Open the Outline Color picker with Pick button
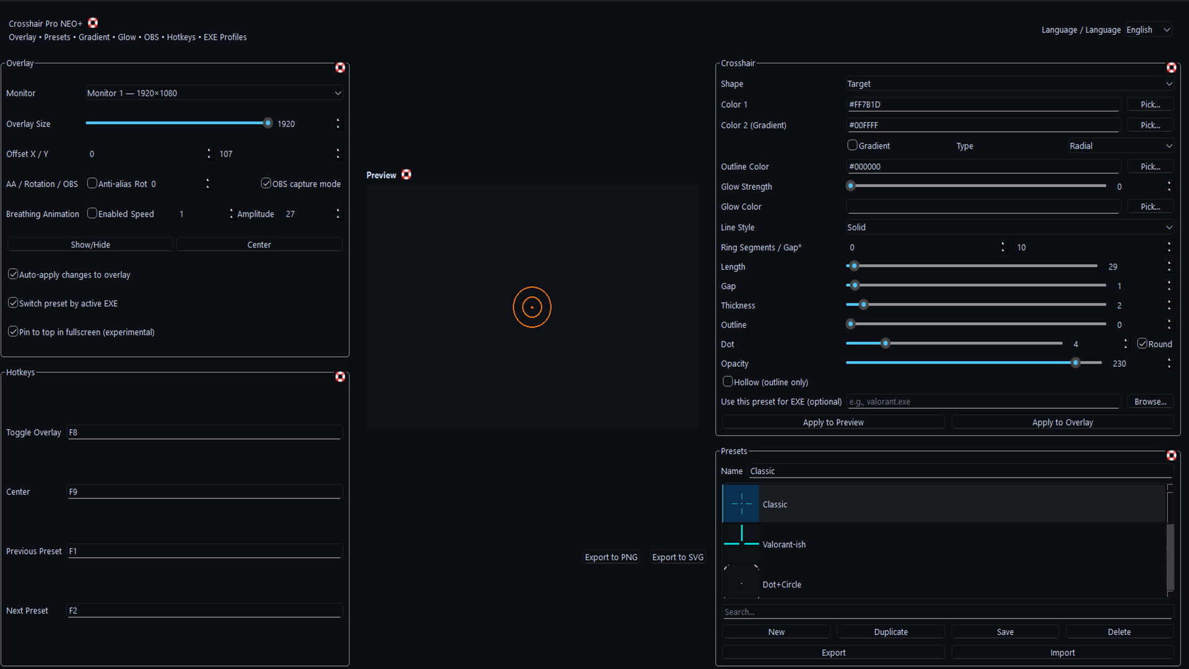 (1150, 166)
